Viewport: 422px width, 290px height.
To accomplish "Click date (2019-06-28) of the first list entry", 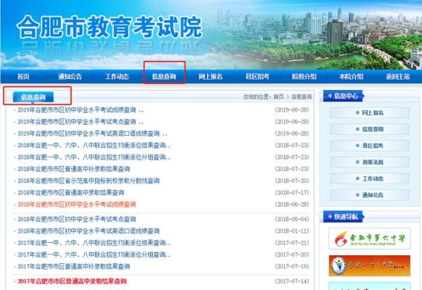I will [x=291, y=110].
